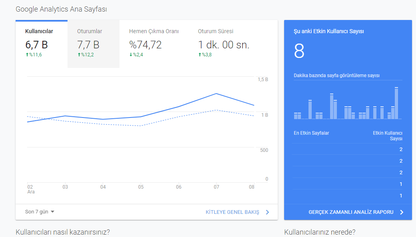Click the tallest bar in page views chart
The height and width of the screenshot is (237, 416).
(396, 103)
